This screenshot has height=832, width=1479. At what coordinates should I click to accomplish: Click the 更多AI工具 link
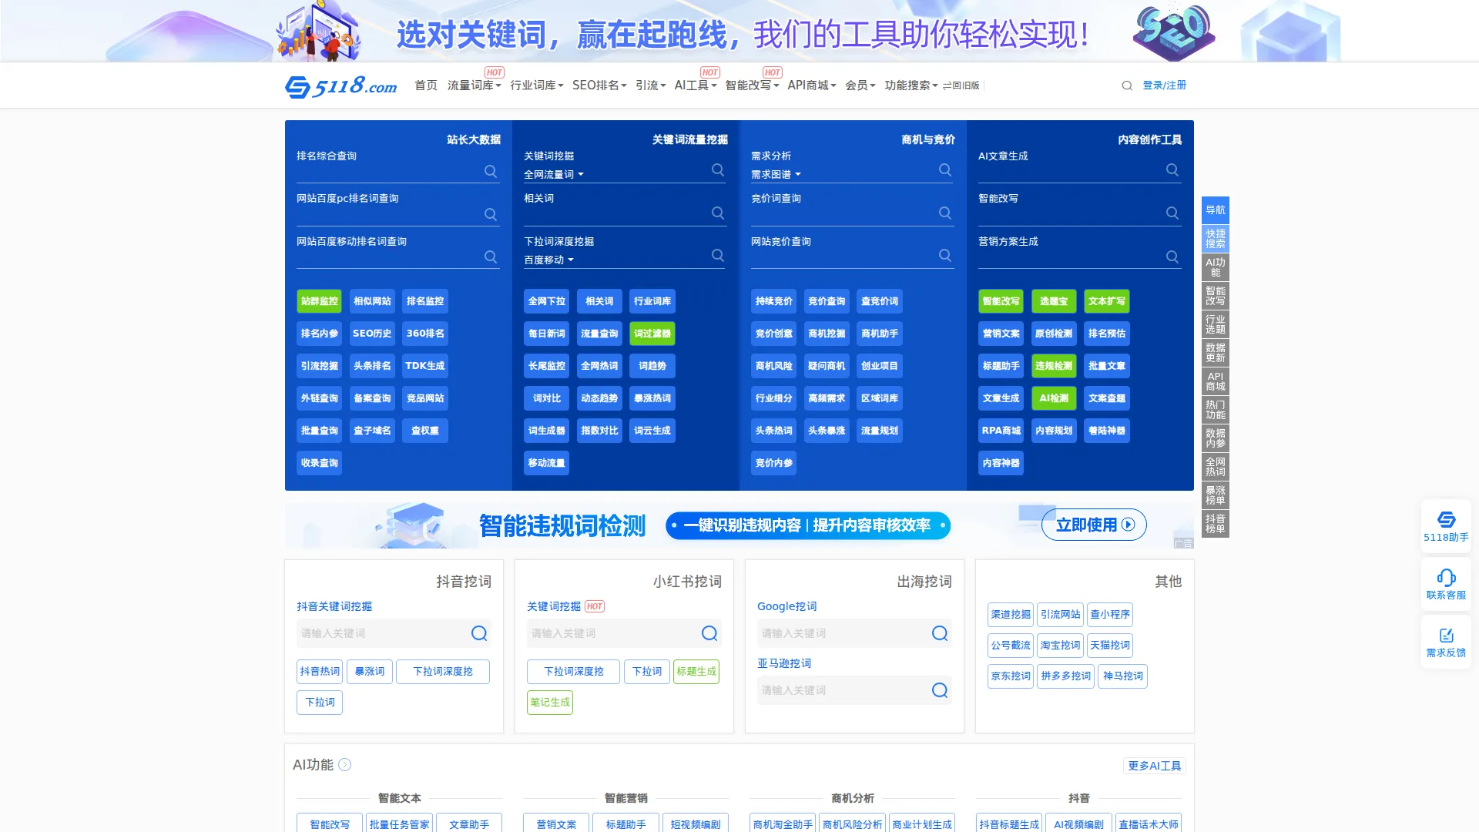(1154, 766)
